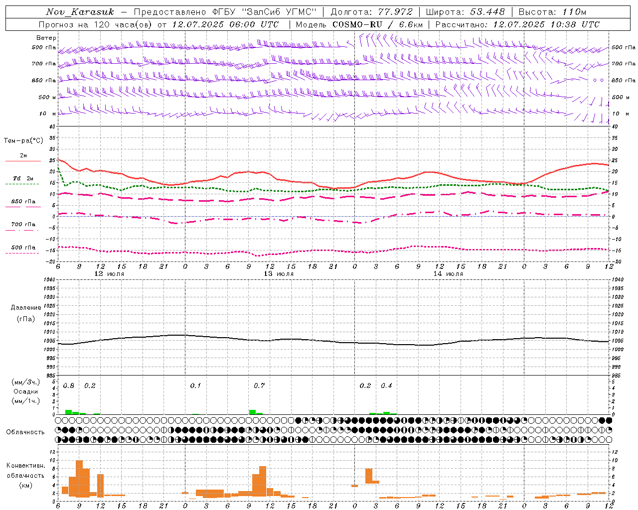This screenshot has width=638, height=510.
Task: Click the 'Тем-ра(°C)' temperature axis title
Action: (23, 141)
